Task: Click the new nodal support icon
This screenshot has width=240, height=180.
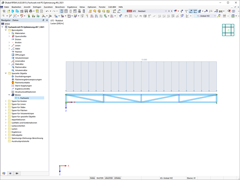Action: [29, 16]
